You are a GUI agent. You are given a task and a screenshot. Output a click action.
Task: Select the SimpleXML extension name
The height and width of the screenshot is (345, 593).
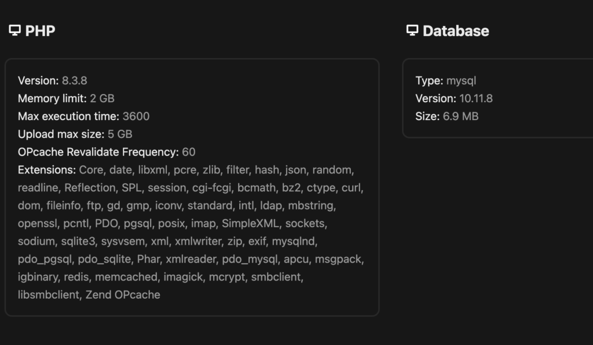click(250, 223)
